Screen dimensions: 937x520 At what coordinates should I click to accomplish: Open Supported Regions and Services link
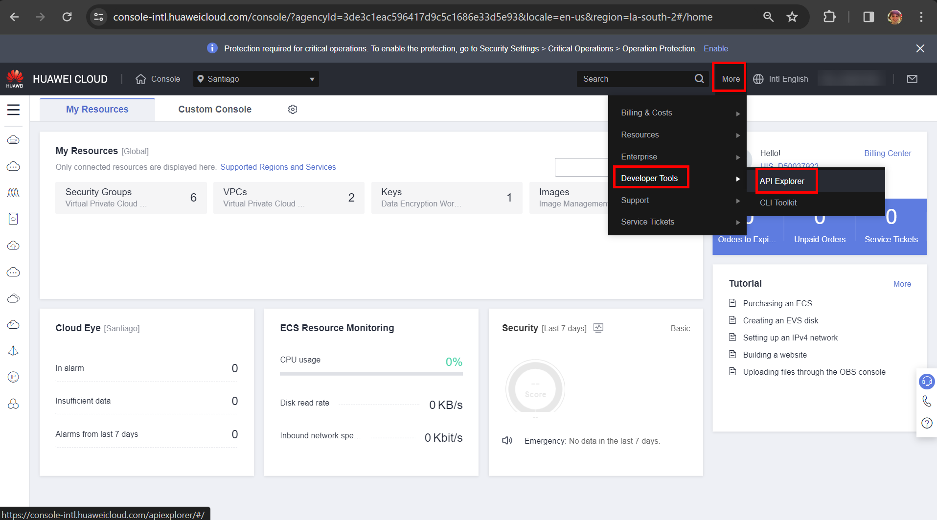[278, 167]
